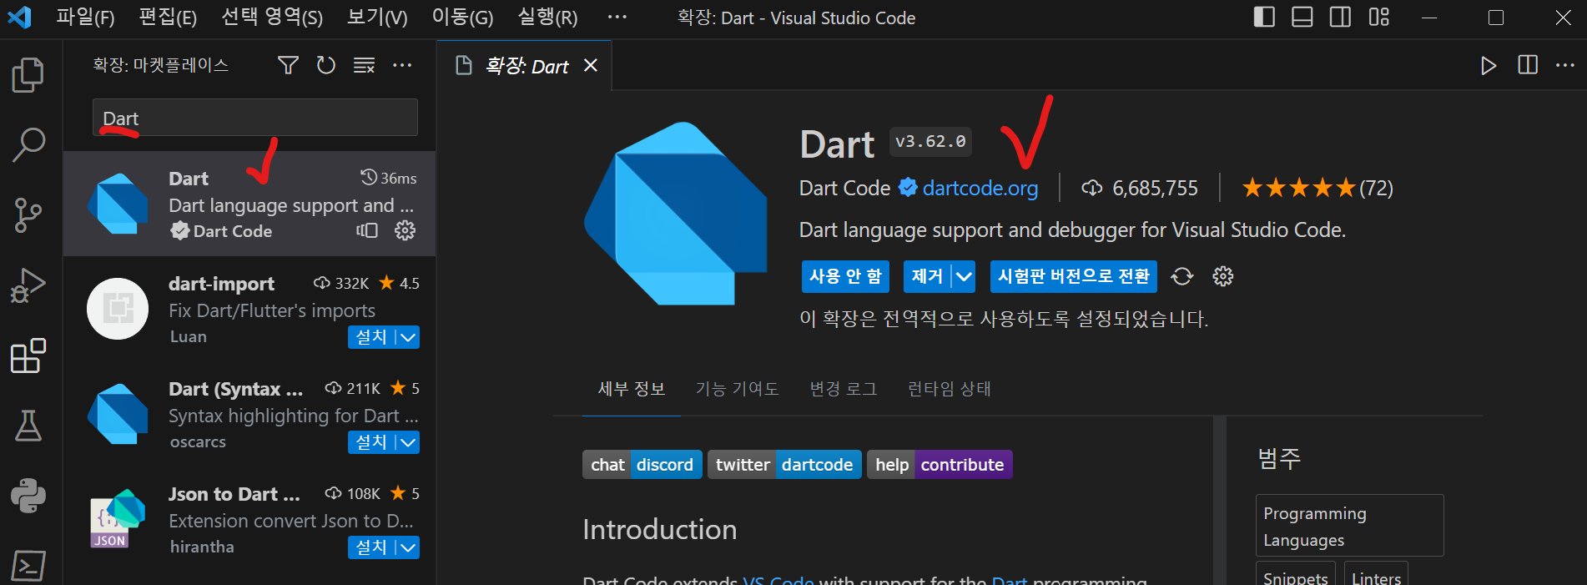
Task: Select dart-import extension in list
Action: click(249, 309)
